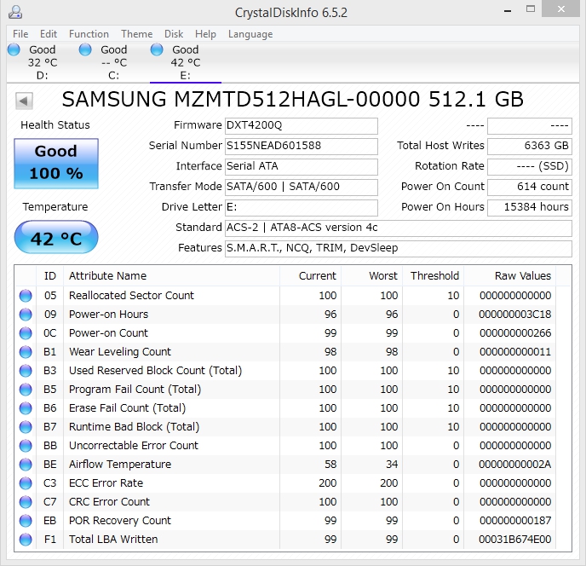This screenshot has height=566, width=586.
Task: Close the CrystalDiskInfo window
Action: [561, 9]
